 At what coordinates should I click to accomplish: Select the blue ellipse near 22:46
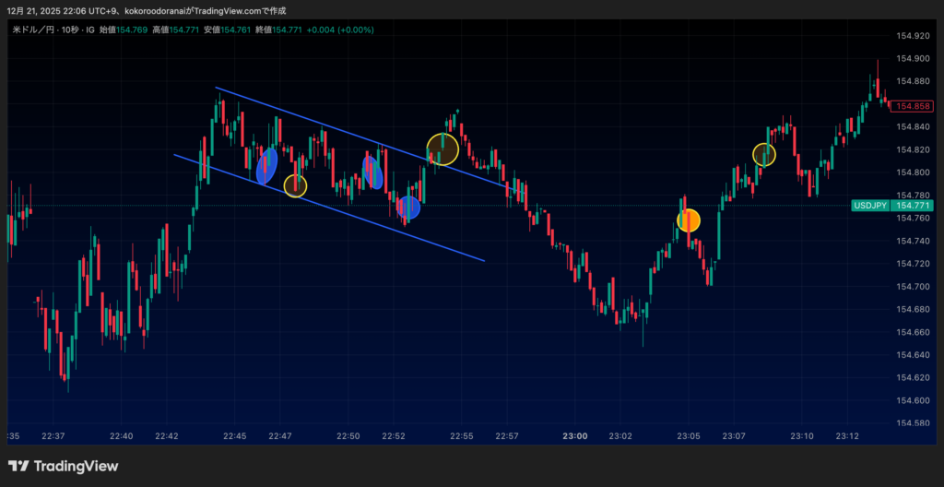266,167
